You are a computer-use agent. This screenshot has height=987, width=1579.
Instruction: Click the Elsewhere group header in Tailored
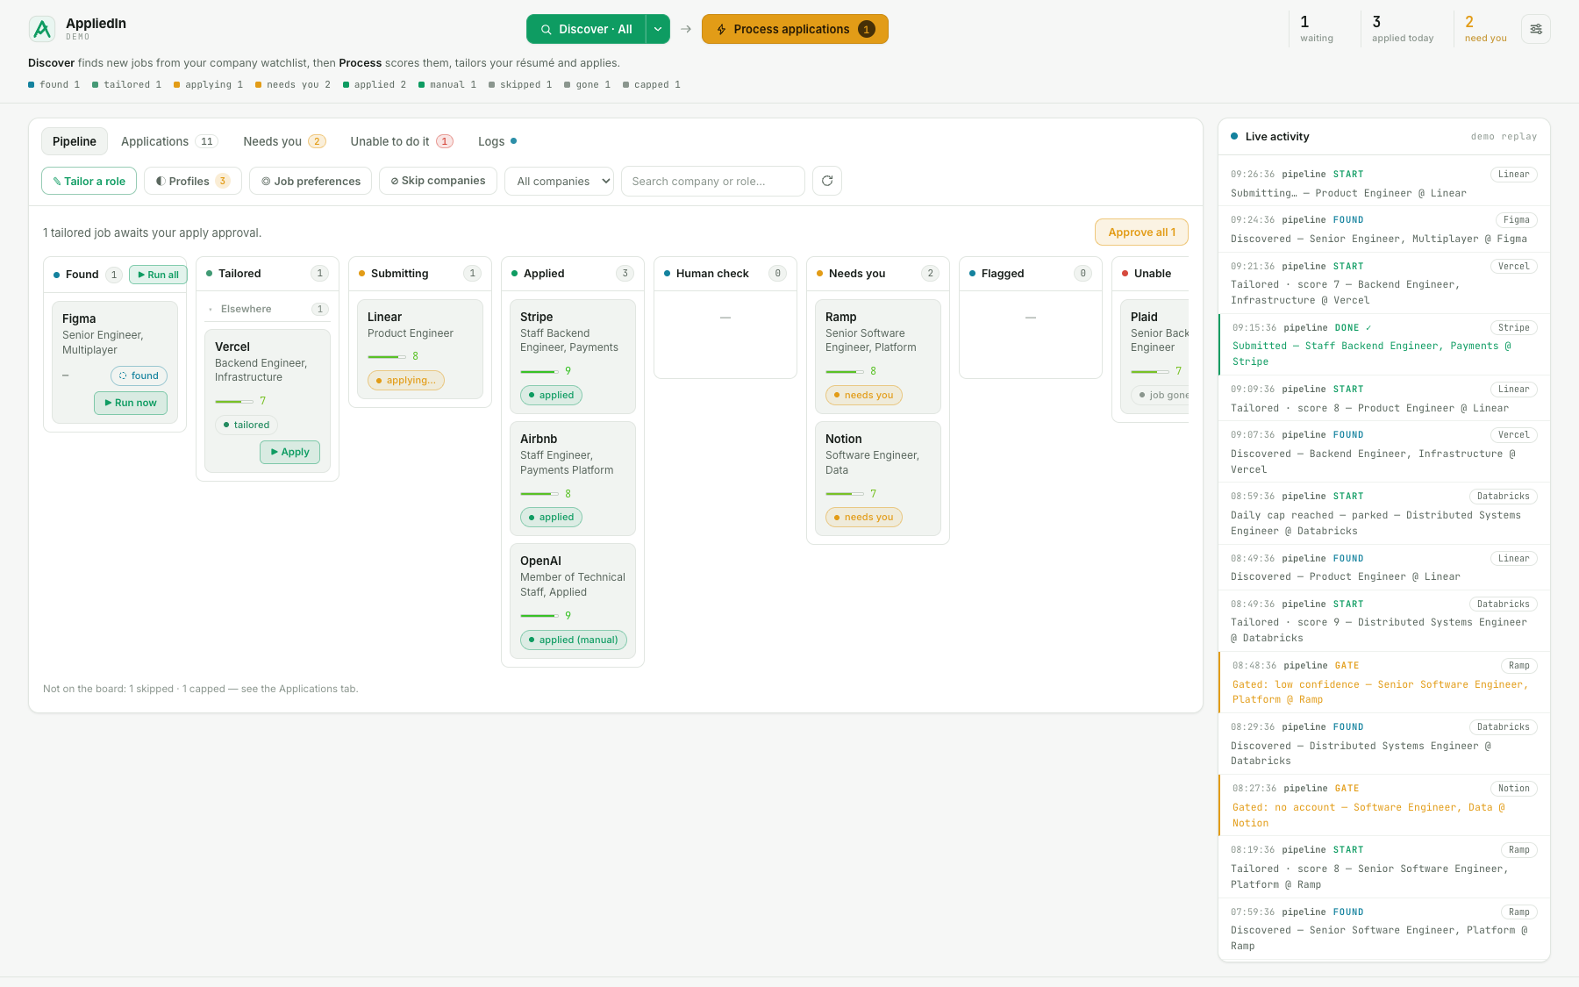(x=268, y=309)
